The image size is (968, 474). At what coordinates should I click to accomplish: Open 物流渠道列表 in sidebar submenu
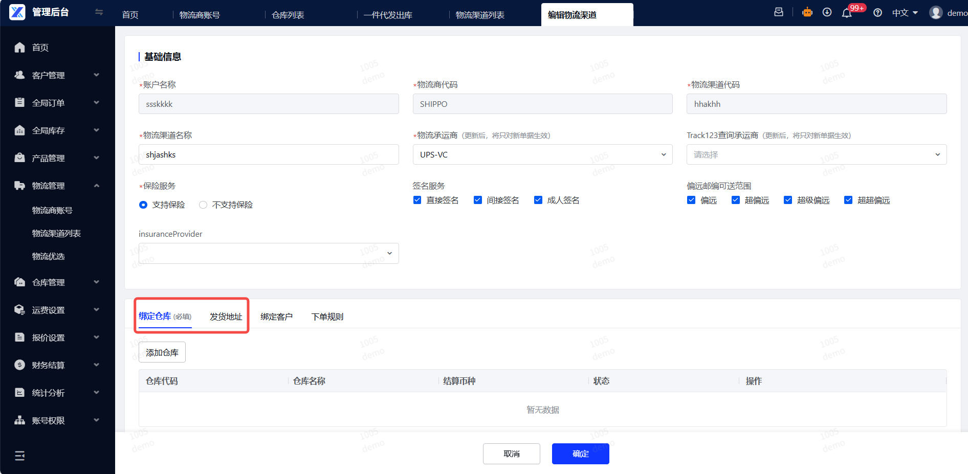point(56,233)
